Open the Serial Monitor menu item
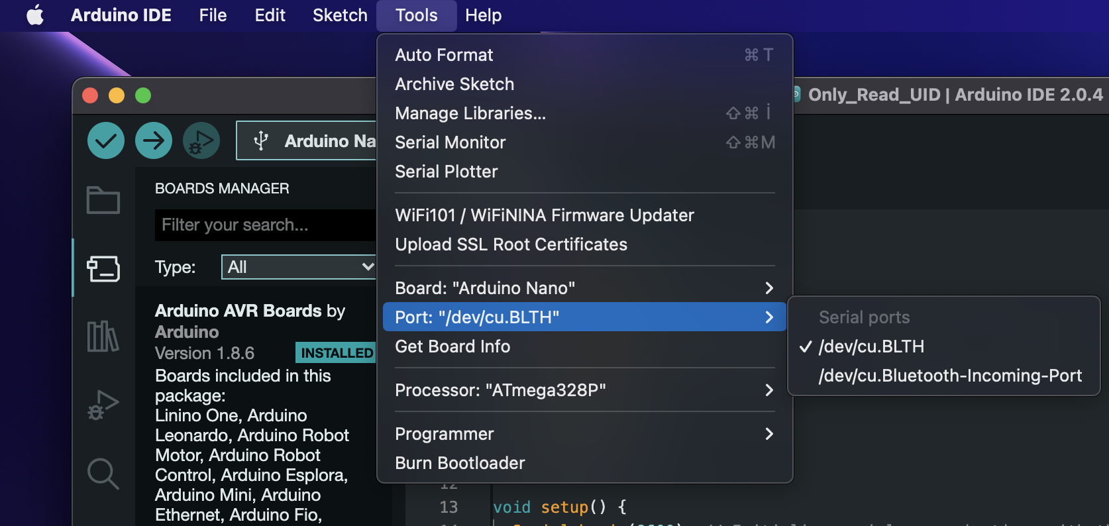 tap(450, 142)
